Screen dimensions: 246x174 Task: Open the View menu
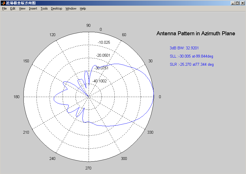(22, 8)
